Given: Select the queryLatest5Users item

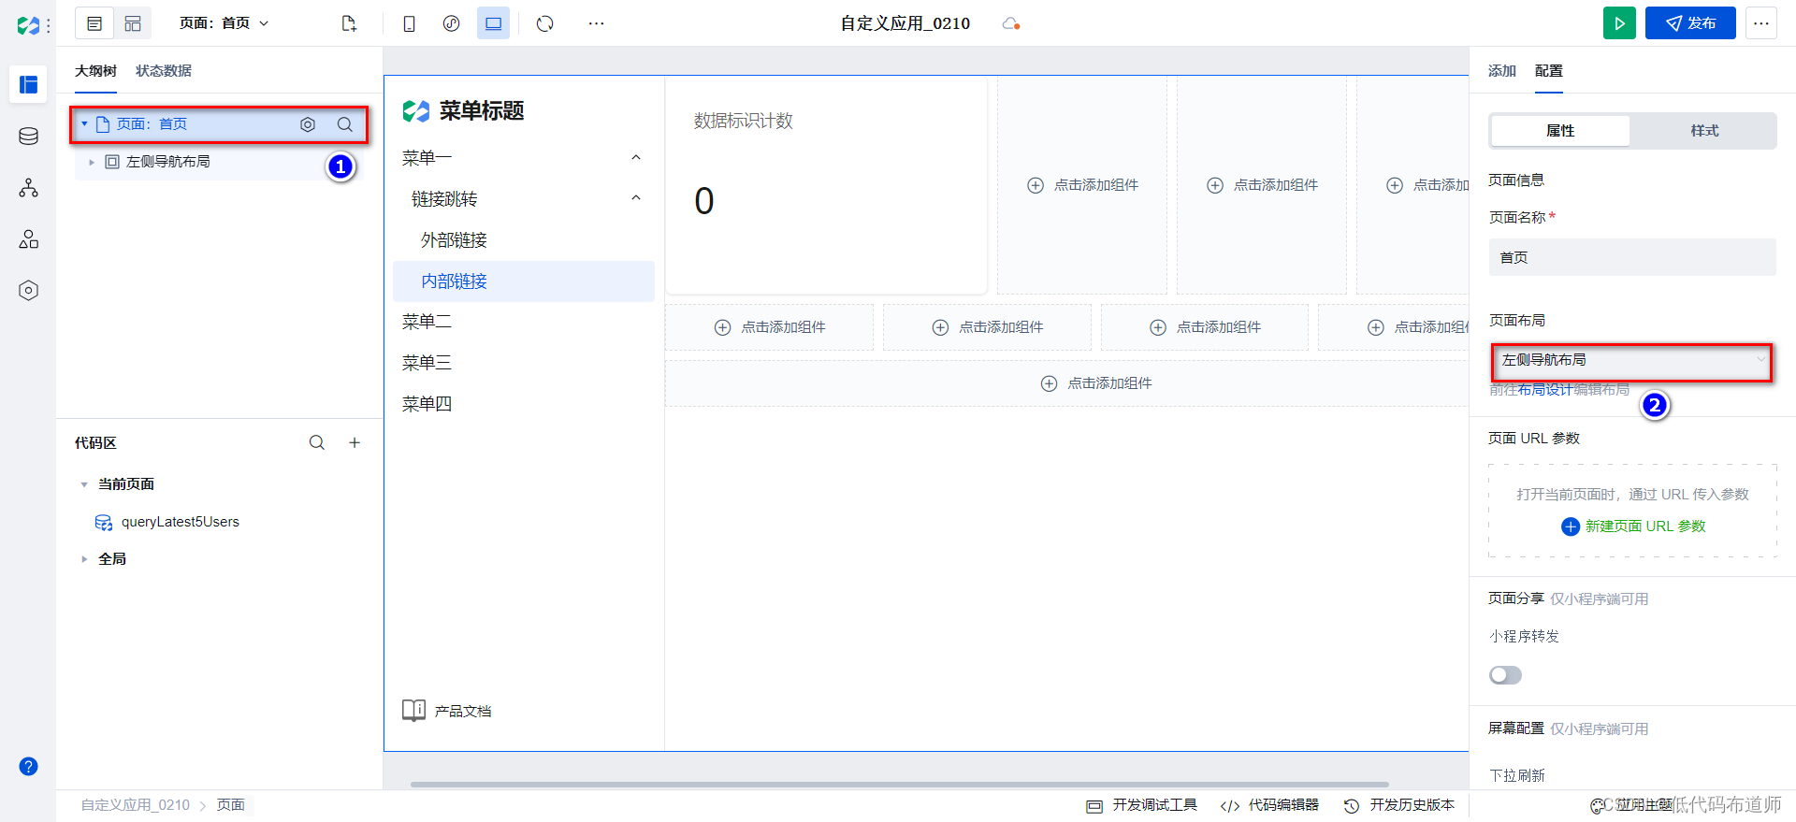Looking at the screenshot, I should point(181,522).
